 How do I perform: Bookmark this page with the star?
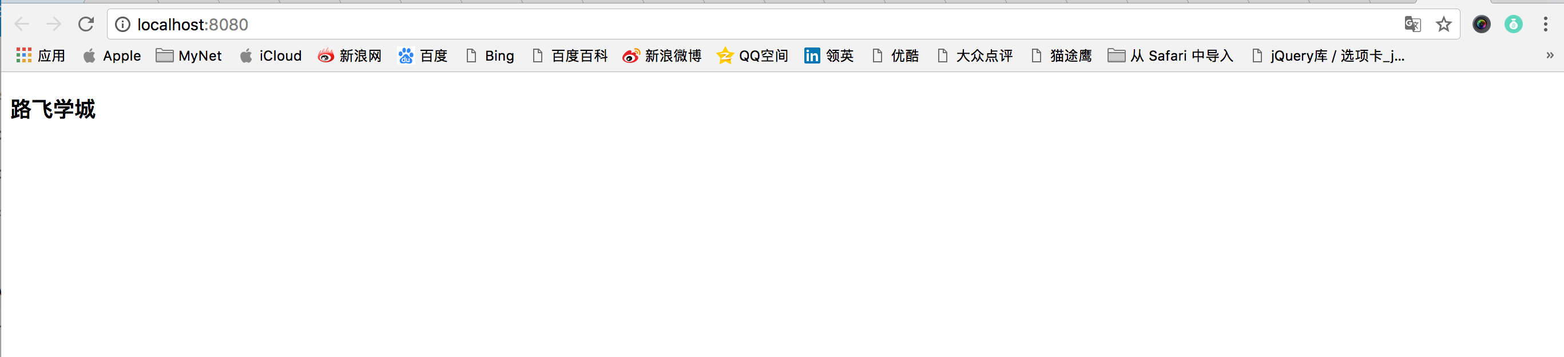pos(1443,24)
